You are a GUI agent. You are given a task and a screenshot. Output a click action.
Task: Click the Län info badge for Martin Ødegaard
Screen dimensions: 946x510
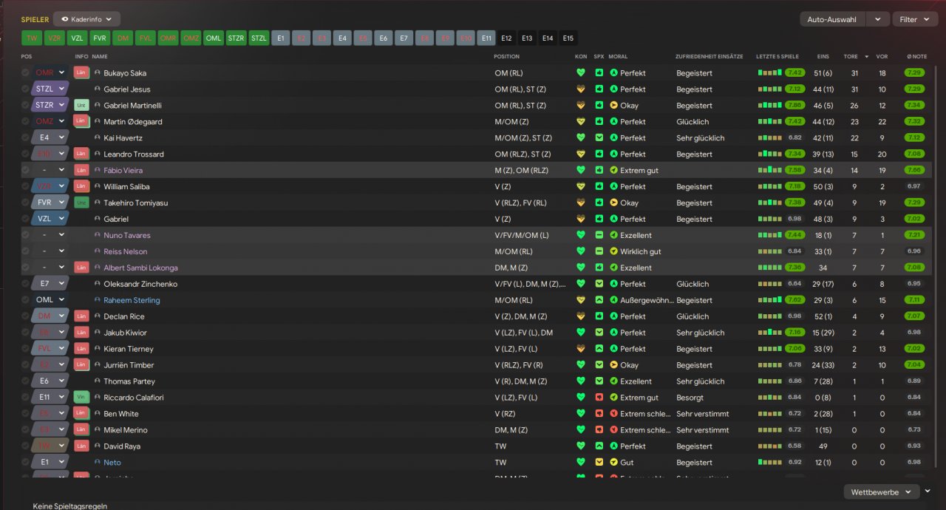point(81,121)
